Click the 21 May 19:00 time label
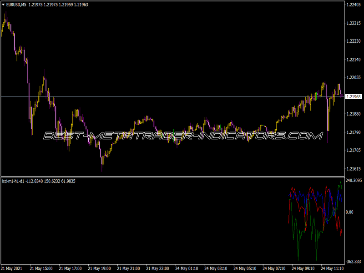 (99, 268)
